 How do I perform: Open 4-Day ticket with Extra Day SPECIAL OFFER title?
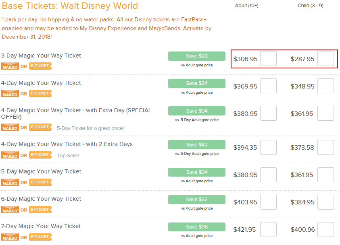pos(76,113)
